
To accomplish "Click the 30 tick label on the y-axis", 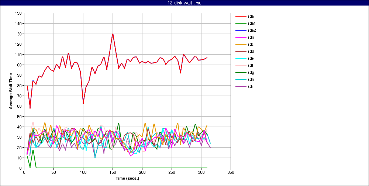I will [x=19, y=137].
